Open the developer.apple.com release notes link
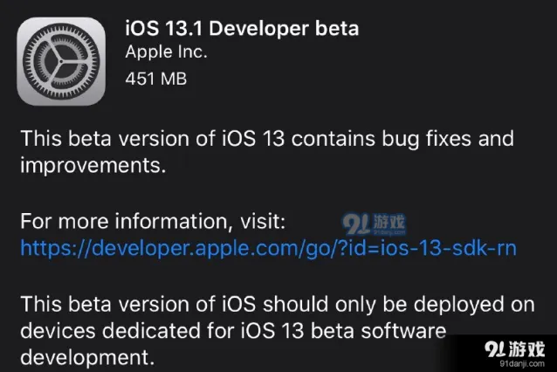Image resolution: width=557 pixels, height=372 pixels. click(x=268, y=248)
